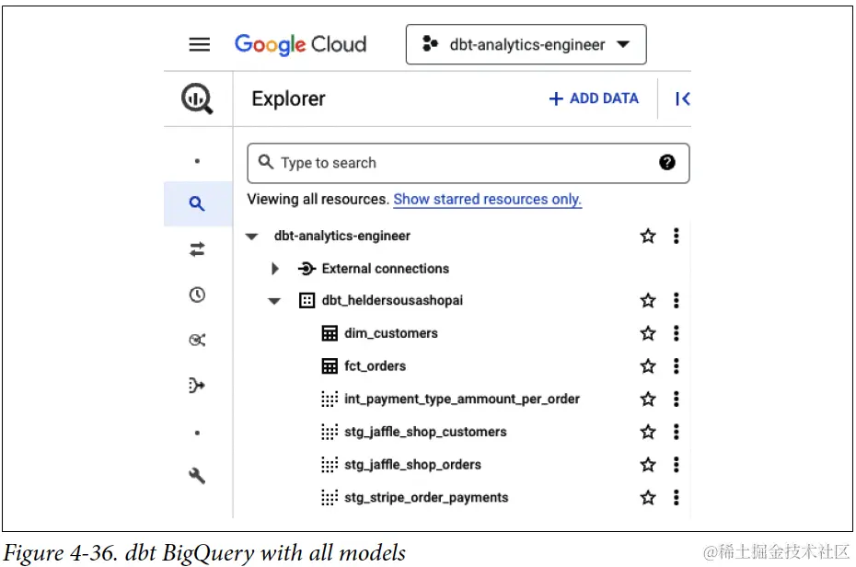
Task: Click the ADD DATA button
Action: click(594, 98)
